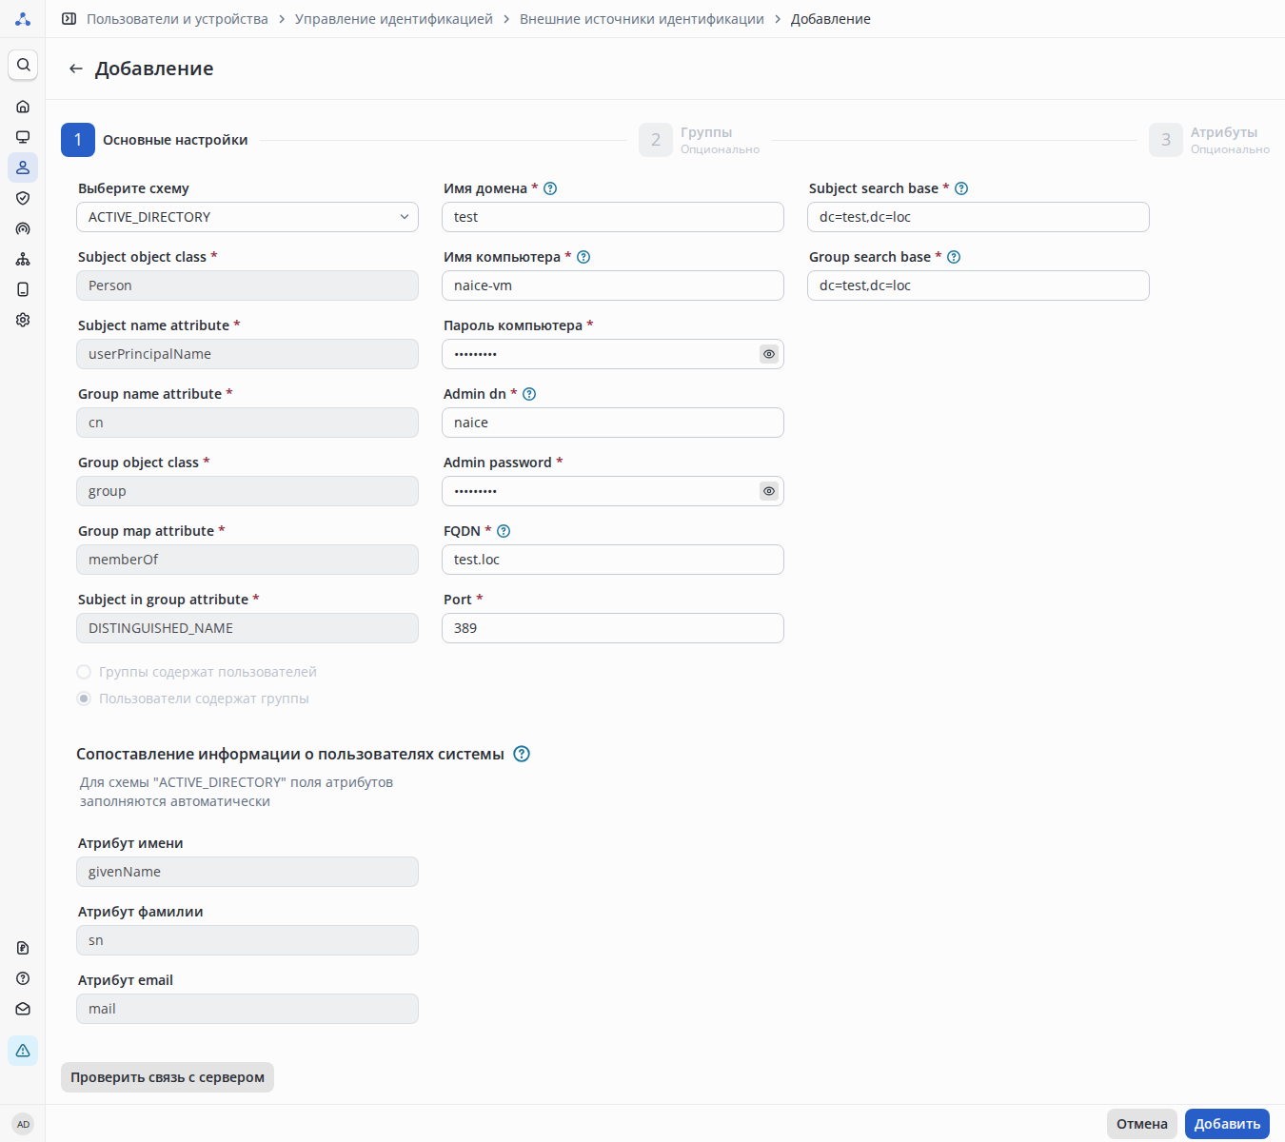This screenshot has height=1142, width=1285.
Task: Open the warning triangle notifications icon
Action: coord(23,1051)
